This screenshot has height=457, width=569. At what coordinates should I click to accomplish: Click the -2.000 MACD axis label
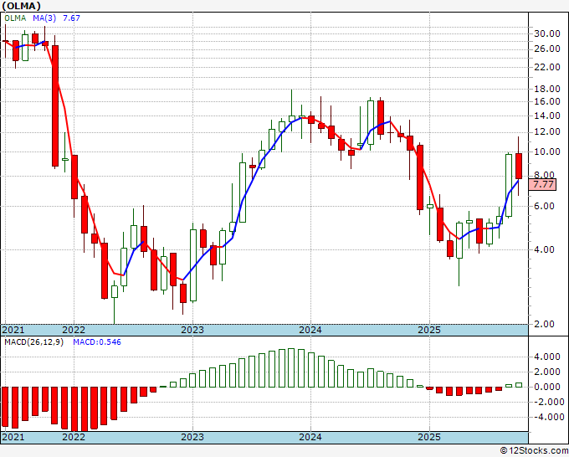tap(547, 402)
